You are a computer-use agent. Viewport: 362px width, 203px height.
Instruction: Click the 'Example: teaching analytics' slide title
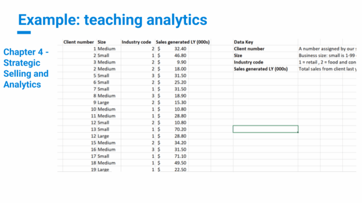[113, 20]
